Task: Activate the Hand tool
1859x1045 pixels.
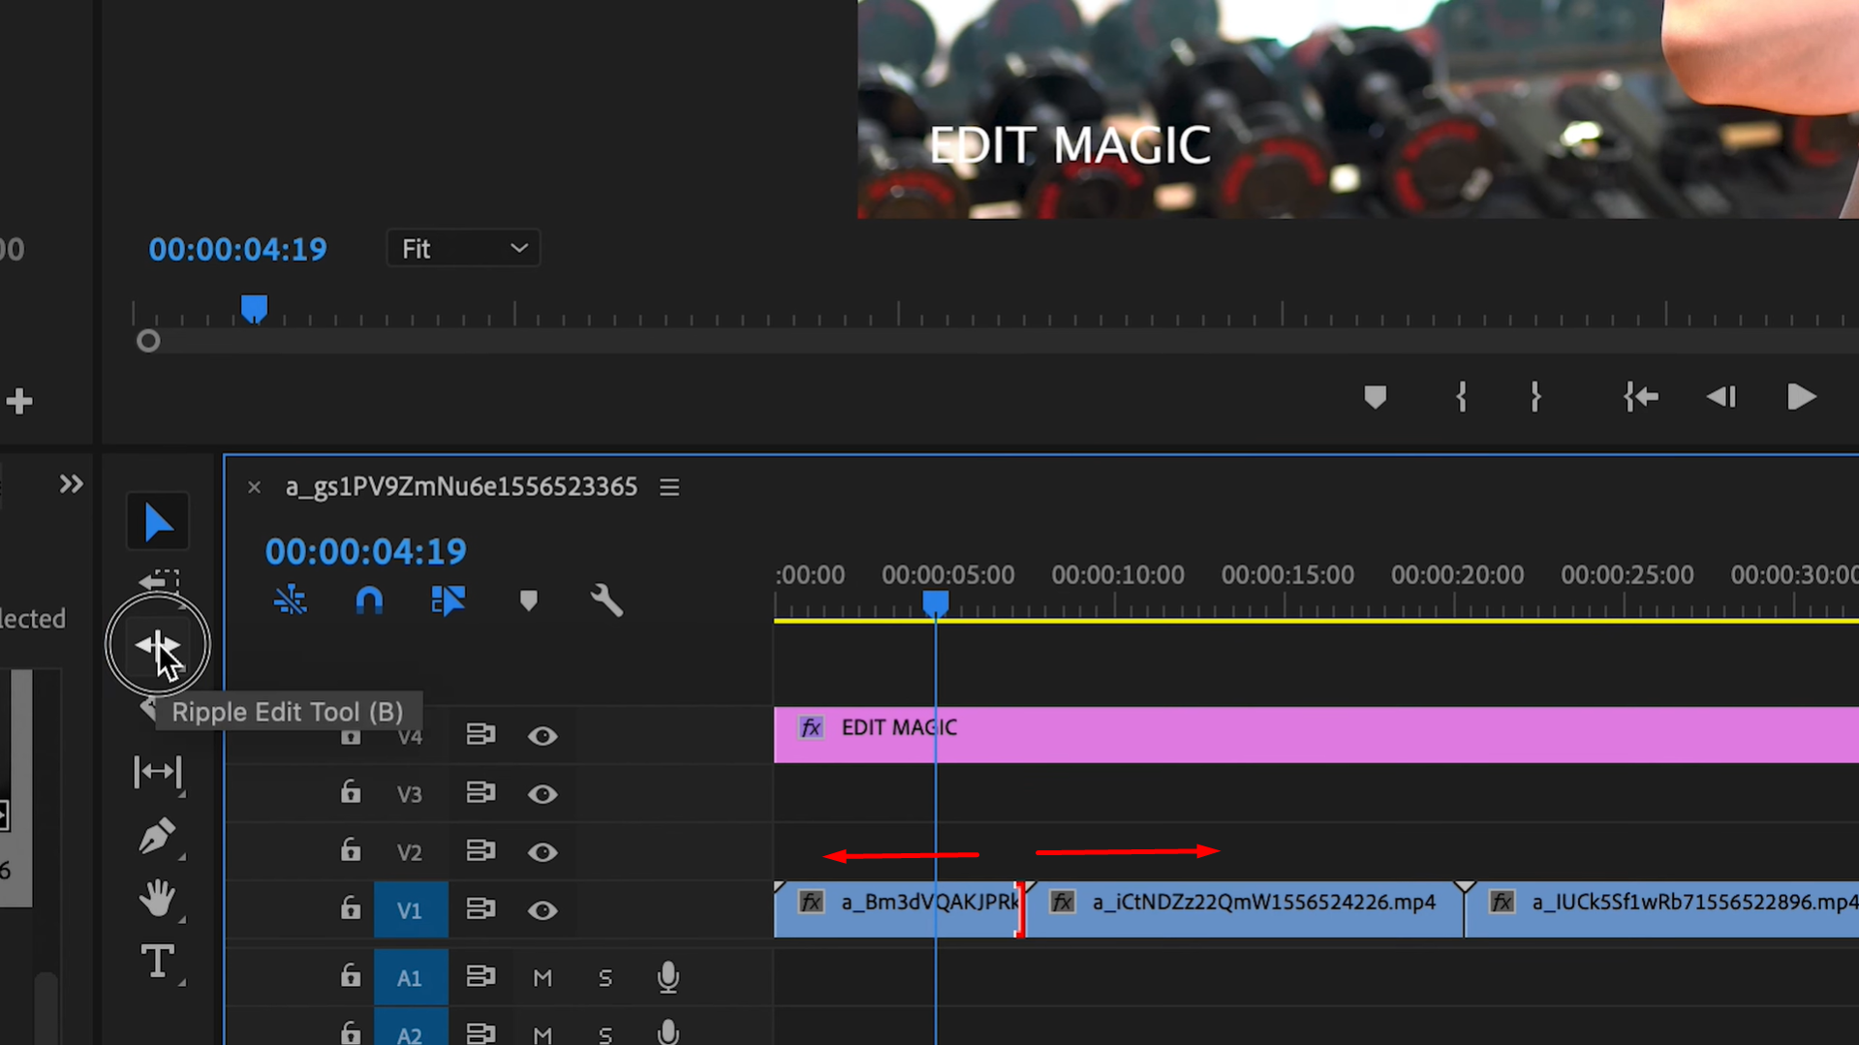Action: (157, 899)
